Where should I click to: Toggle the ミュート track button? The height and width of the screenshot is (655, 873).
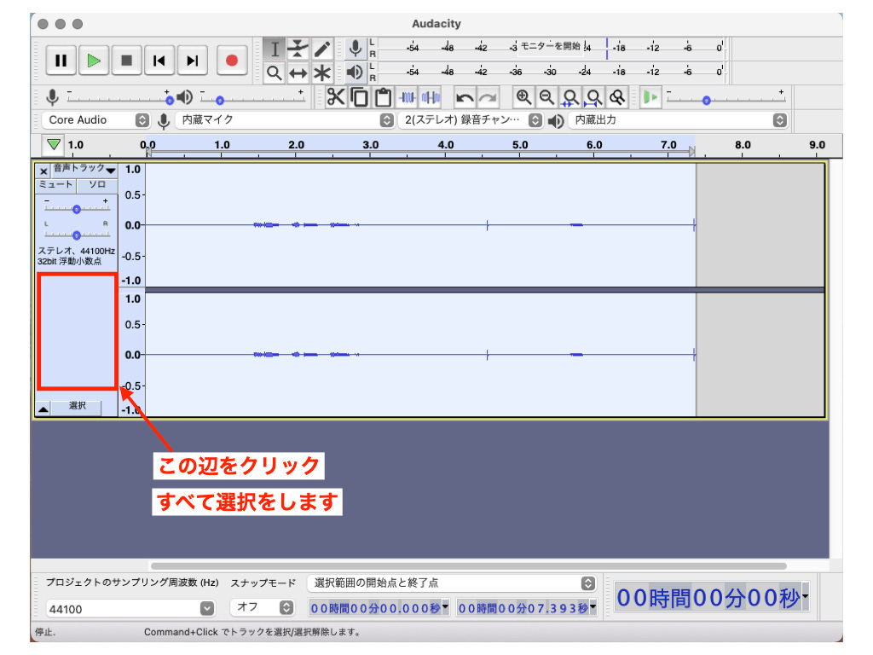coord(55,185)
